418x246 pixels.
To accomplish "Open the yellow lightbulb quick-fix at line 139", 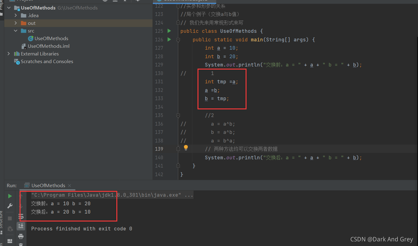I will pyautogui.click(x=186, y=148).
